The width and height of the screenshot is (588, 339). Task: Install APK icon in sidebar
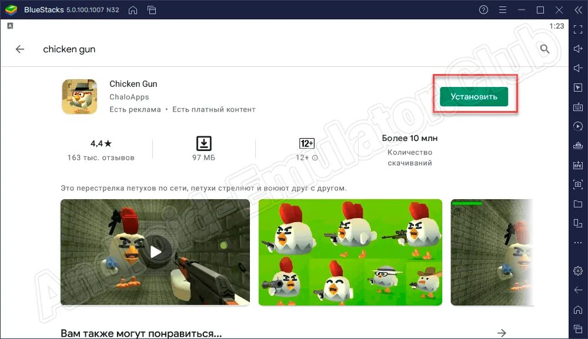point(578,165)
